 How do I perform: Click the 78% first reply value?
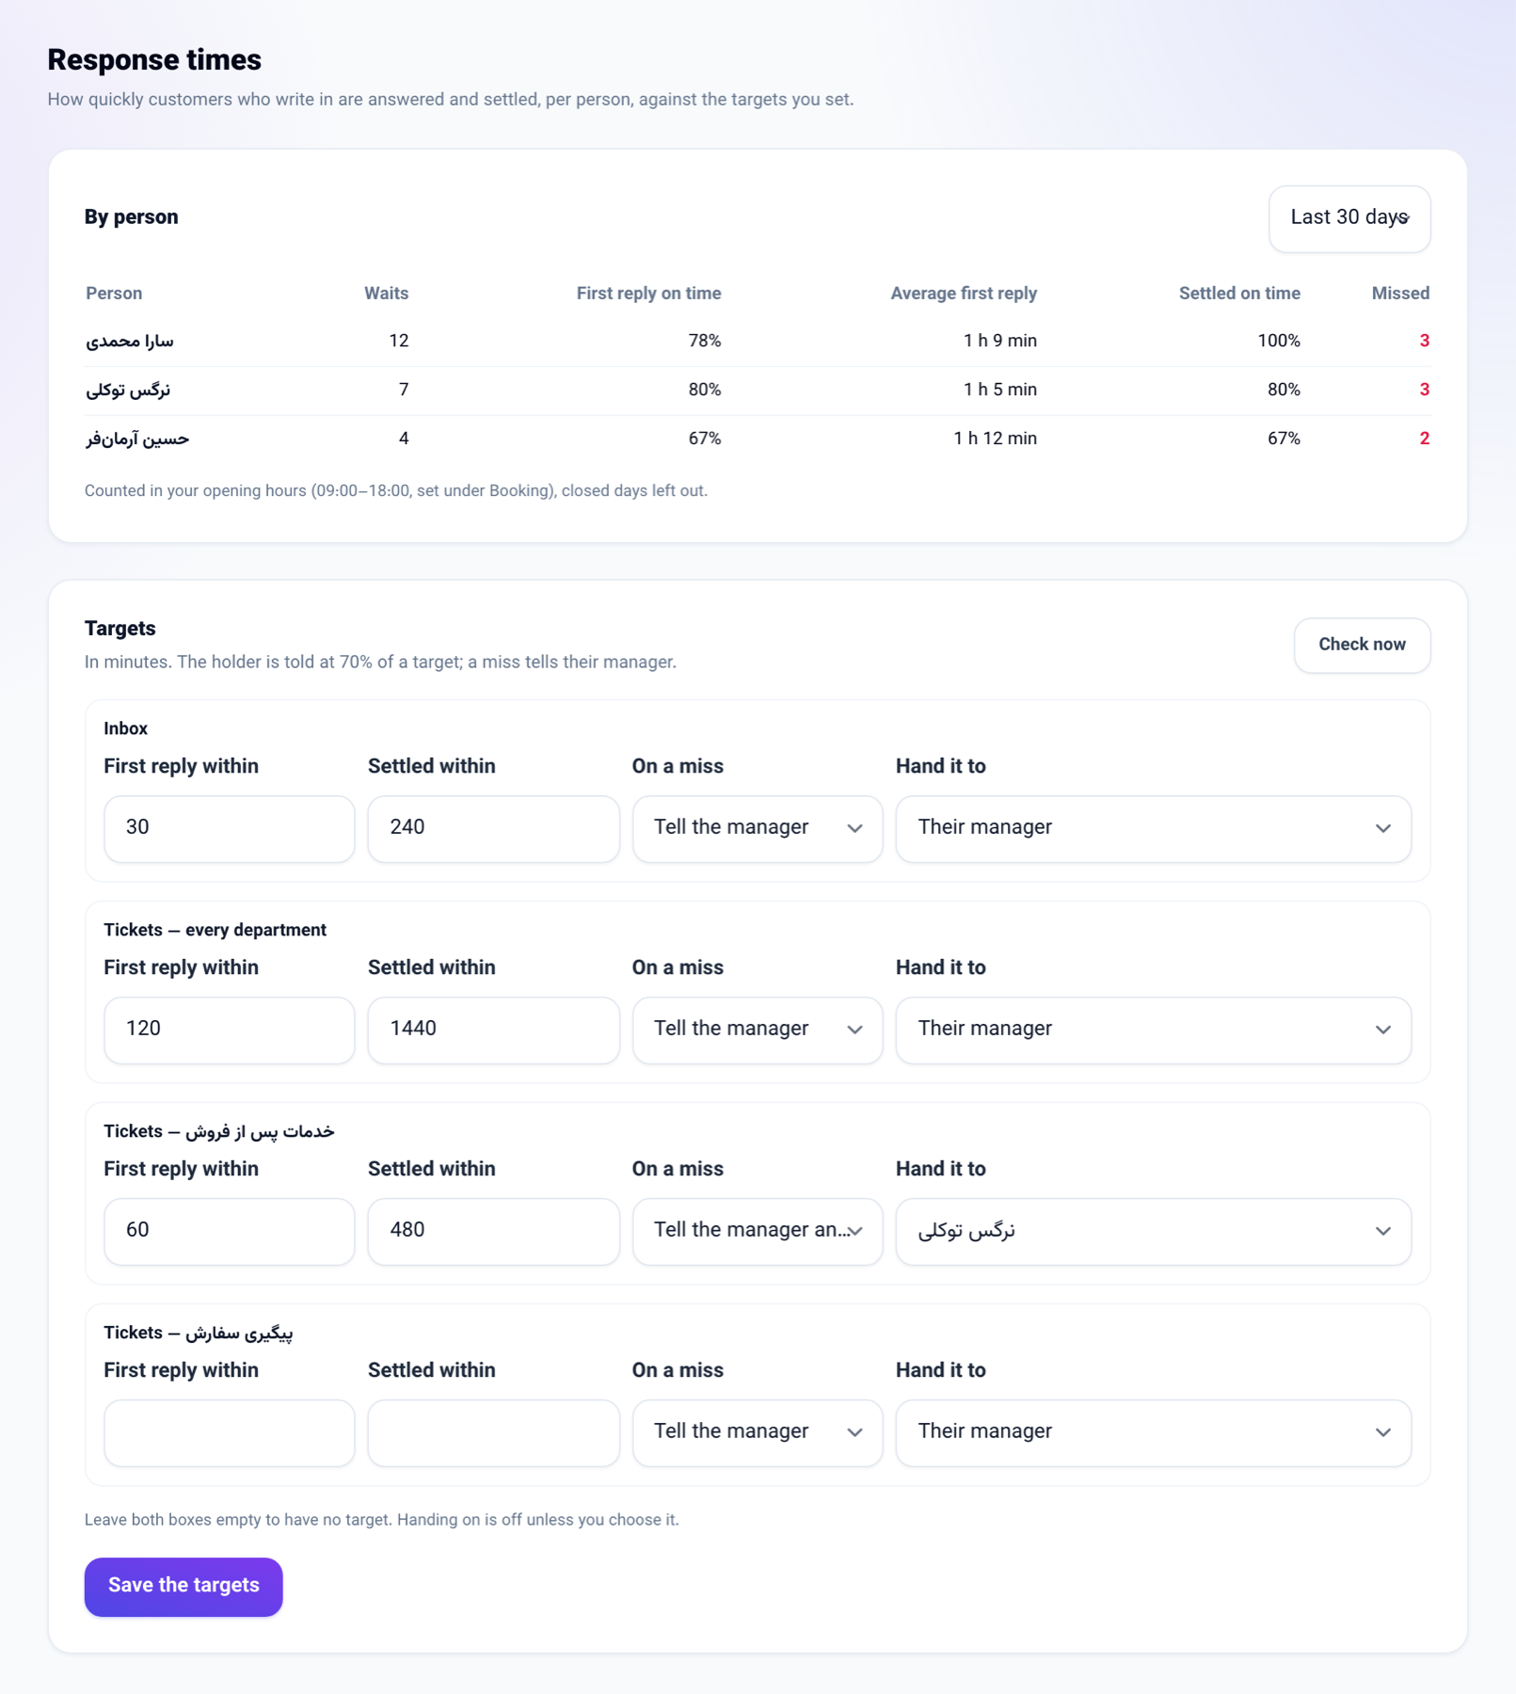point(704,341)
